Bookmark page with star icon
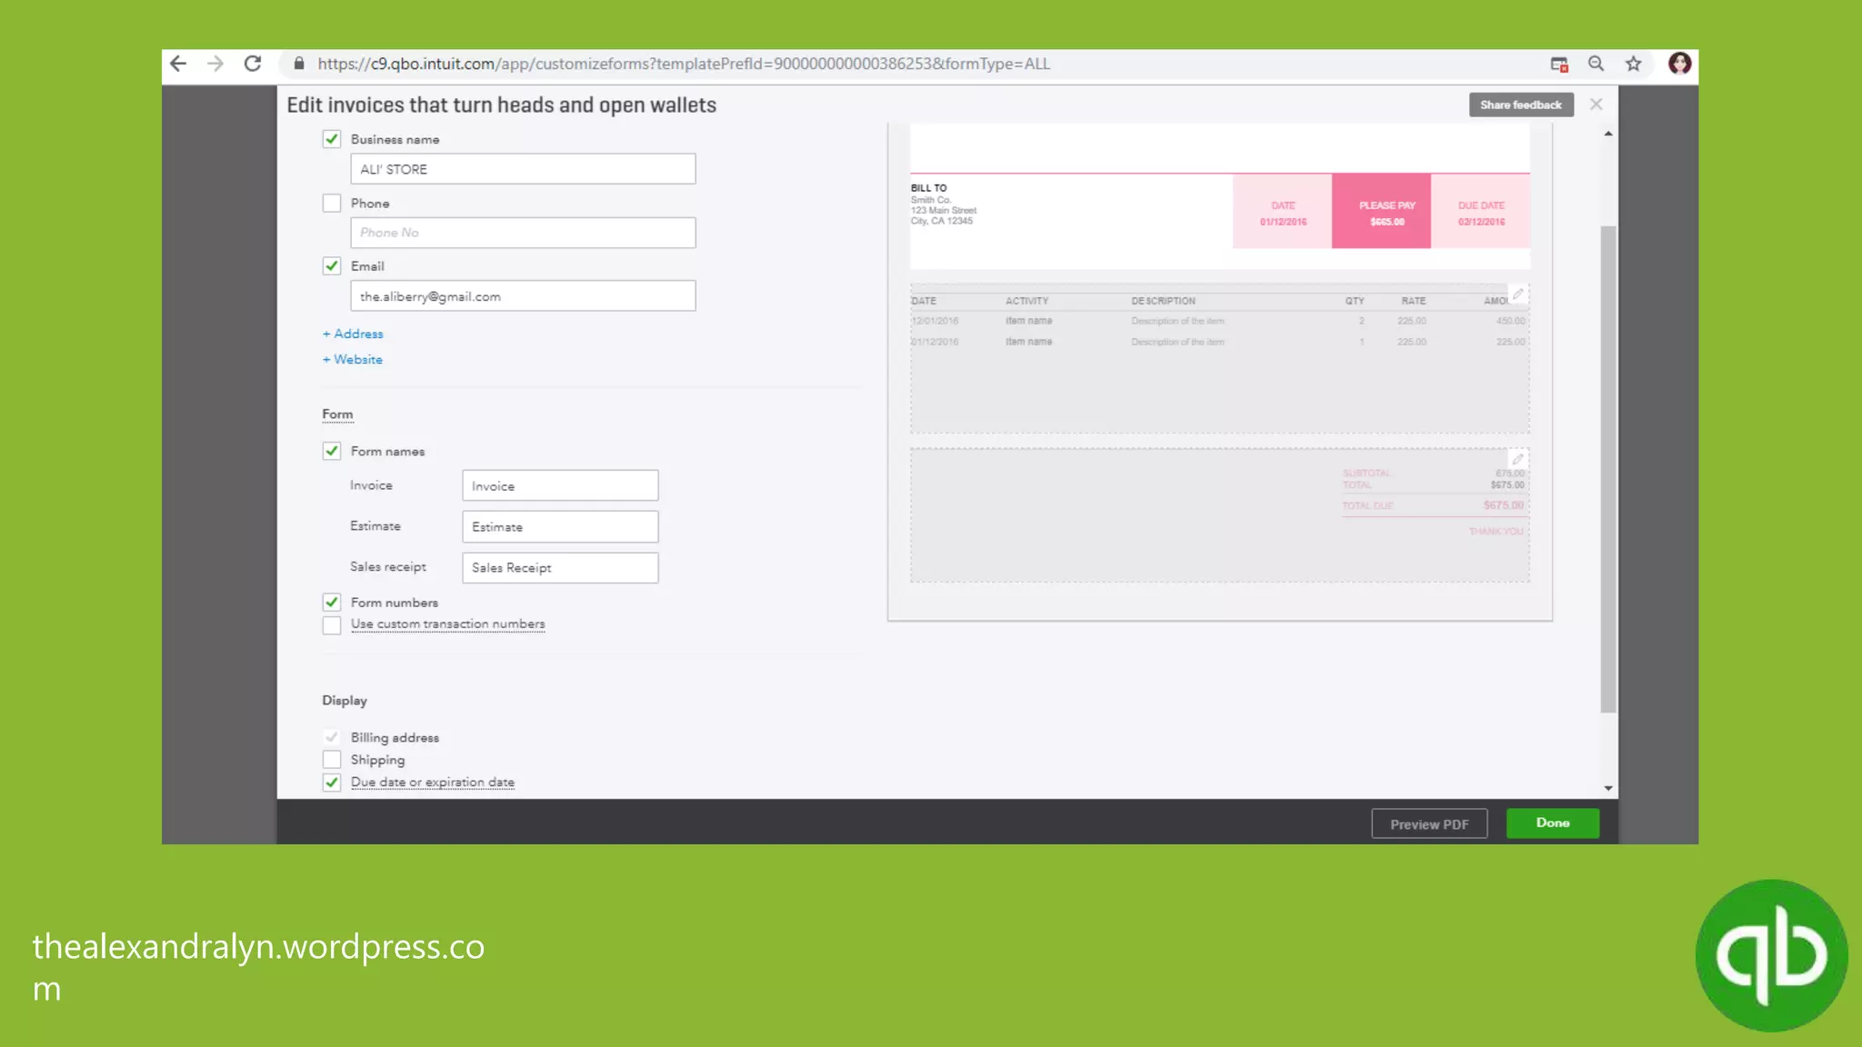1862x1047 pixels. (1634, 64)
